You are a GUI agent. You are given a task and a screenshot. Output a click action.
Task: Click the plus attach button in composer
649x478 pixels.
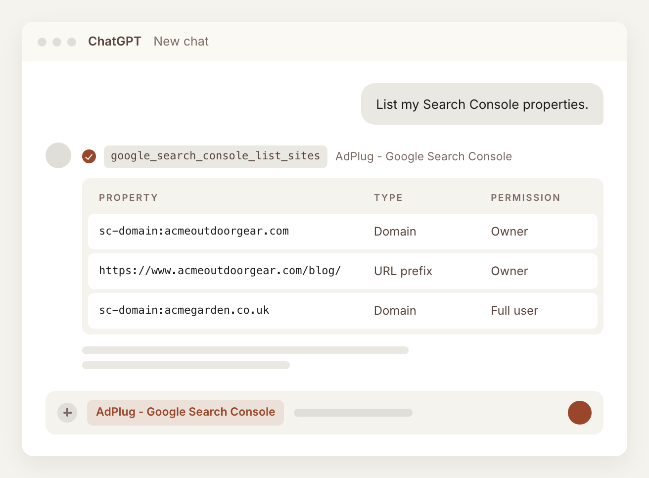67,413
